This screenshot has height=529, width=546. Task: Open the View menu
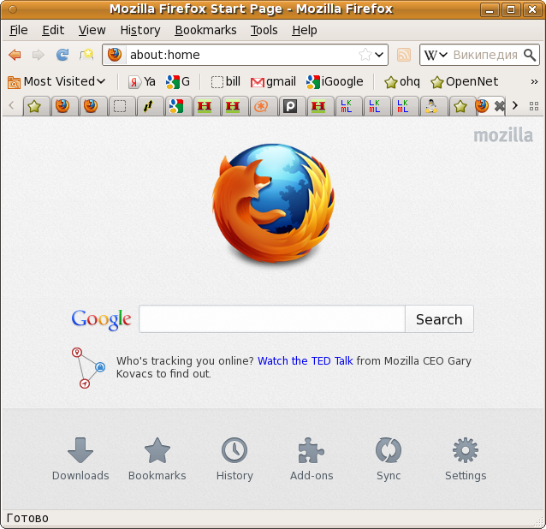click(92, 30)
